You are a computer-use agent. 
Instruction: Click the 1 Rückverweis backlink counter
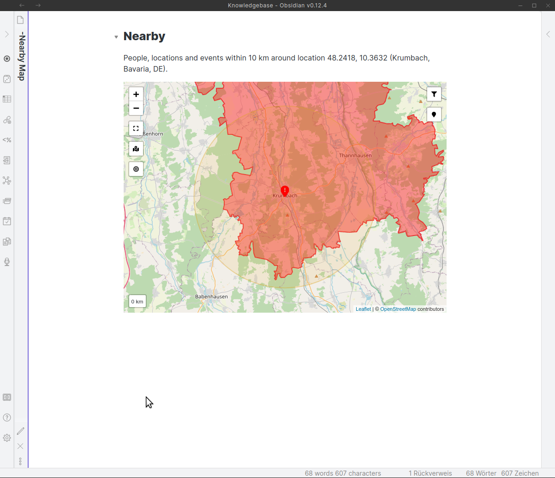click(x=430, y=473)
